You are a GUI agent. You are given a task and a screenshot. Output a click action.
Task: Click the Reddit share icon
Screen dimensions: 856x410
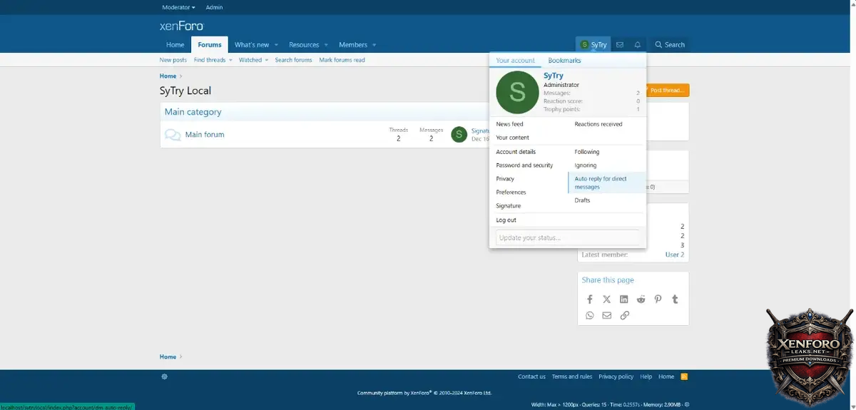pyautogui.click(x=641, y=299)
